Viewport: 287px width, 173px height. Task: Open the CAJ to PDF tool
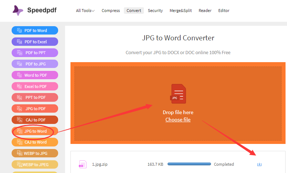35,120
